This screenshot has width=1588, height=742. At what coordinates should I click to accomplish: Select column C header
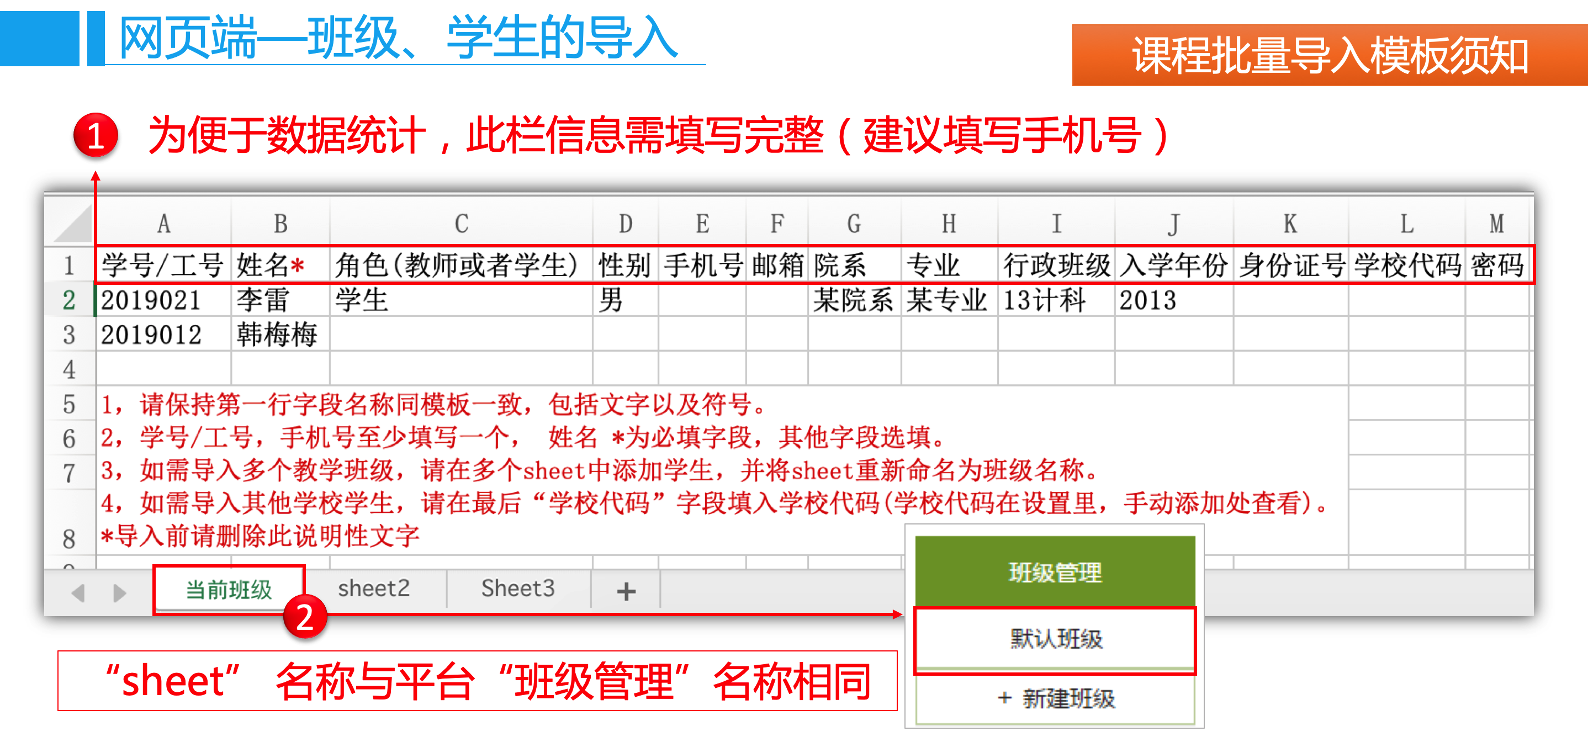point(461,224)
